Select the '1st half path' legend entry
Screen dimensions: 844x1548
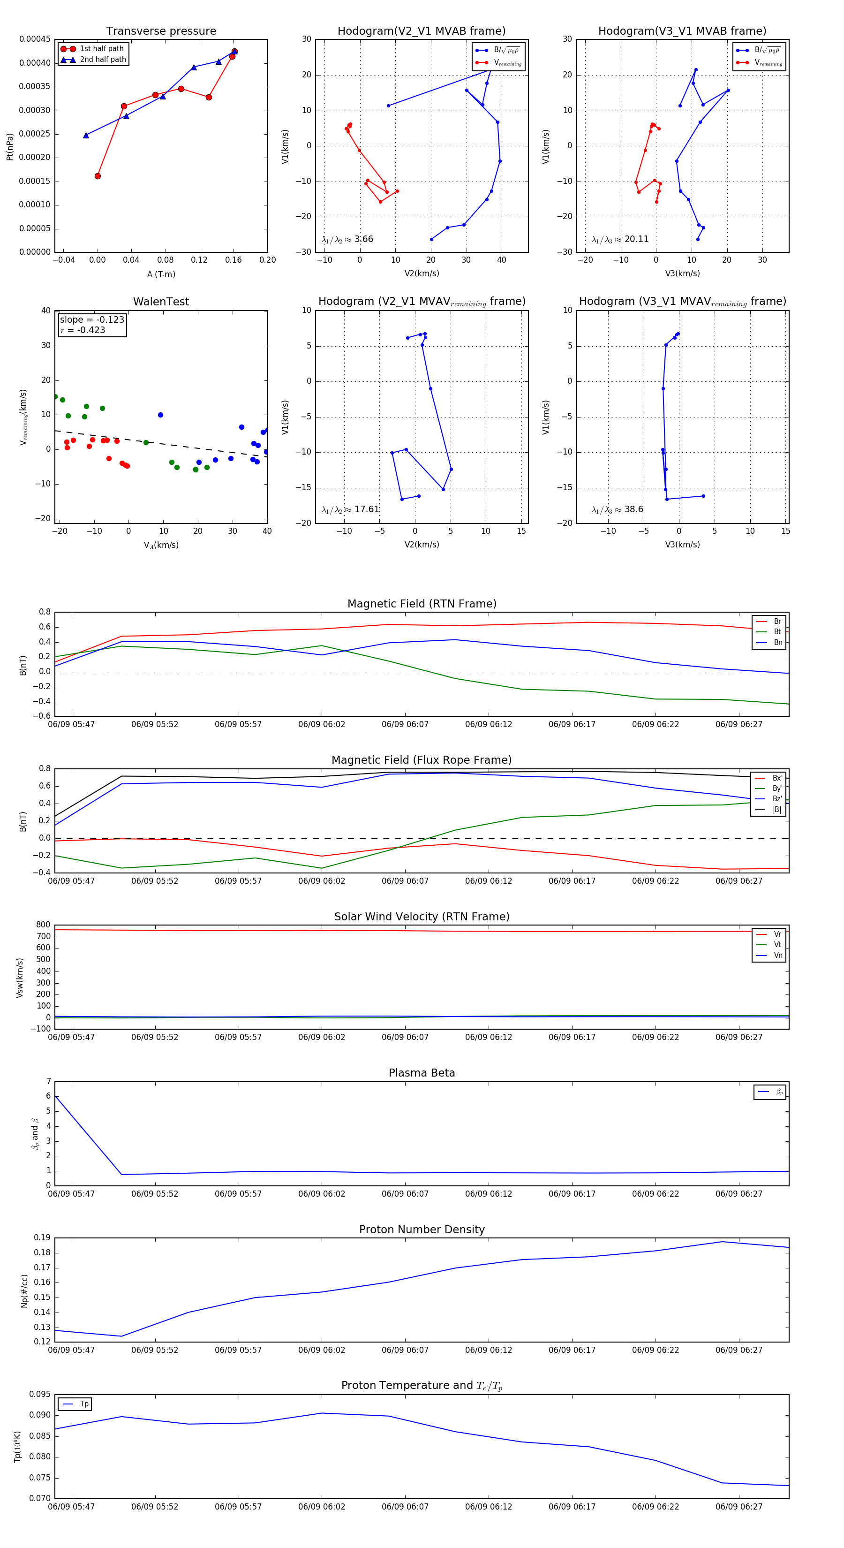[x=92, y=49]
